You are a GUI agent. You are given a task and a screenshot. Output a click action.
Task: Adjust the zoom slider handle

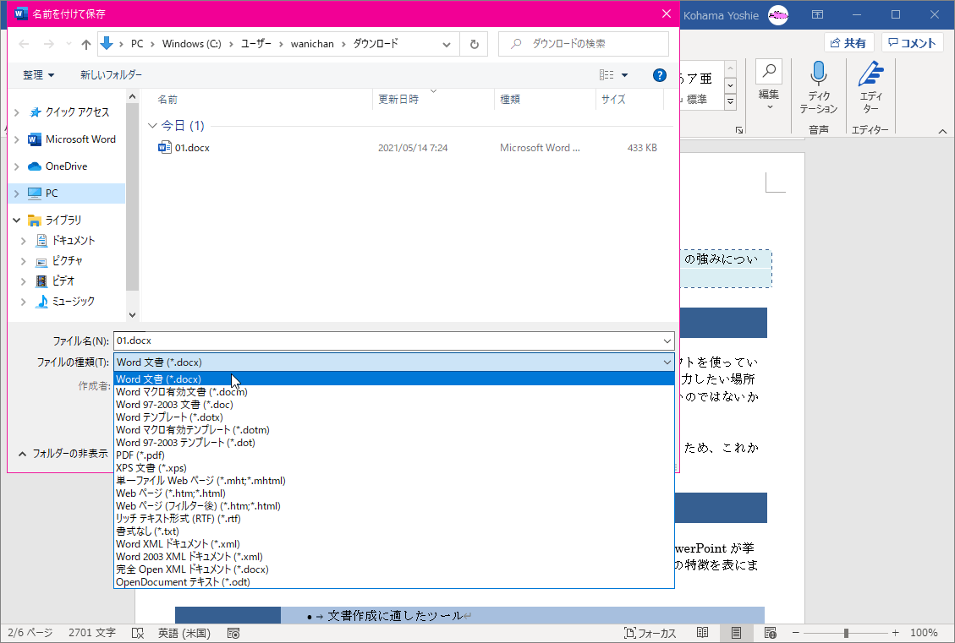(x=846, y=633)
